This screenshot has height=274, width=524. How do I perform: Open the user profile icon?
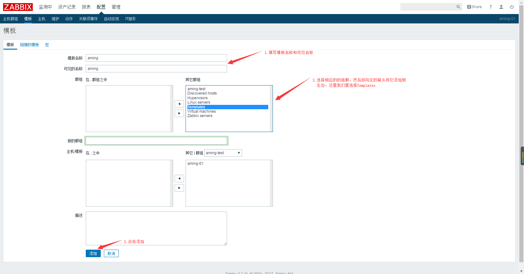pyautogui.click(x=501, y=7)
